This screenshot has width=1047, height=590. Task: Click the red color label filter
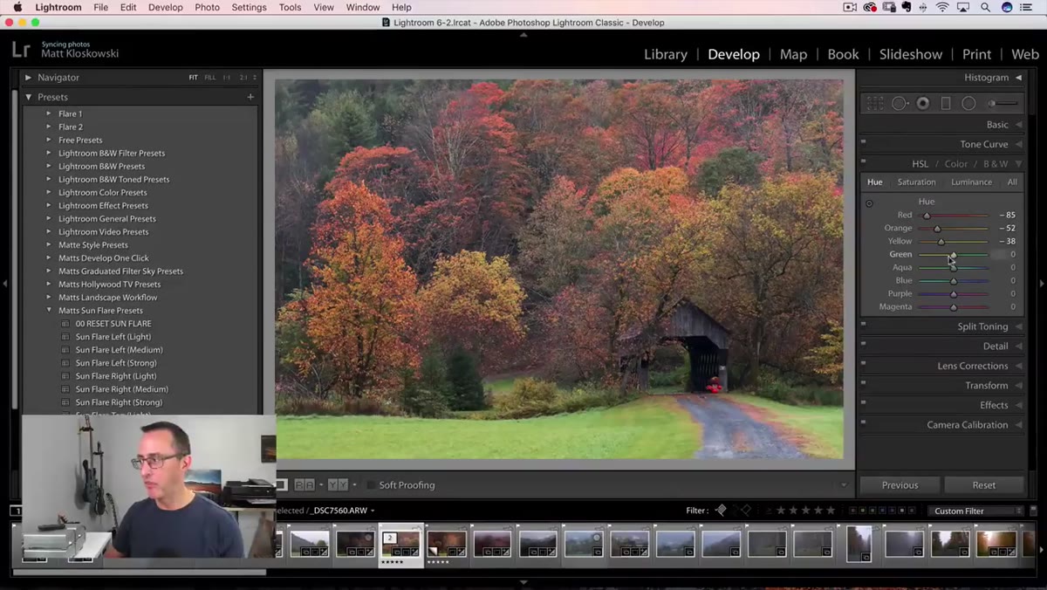[852, 511]
